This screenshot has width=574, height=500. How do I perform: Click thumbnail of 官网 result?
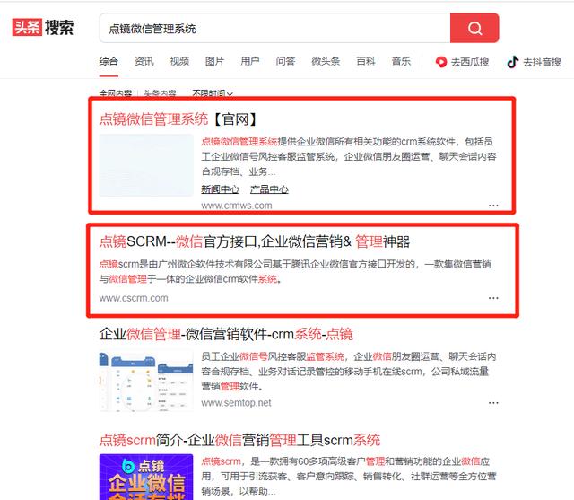[146, 165]
